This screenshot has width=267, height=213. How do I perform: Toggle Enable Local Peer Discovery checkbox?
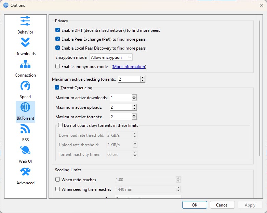[57, 48]
